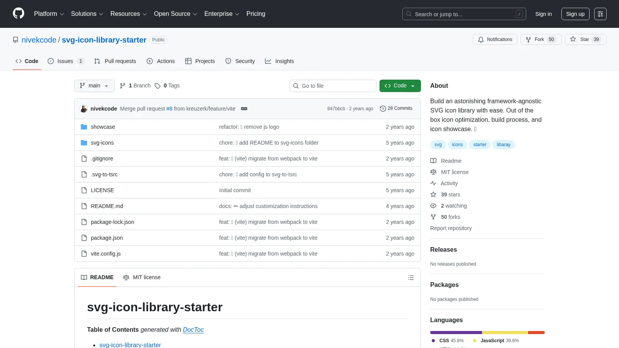
Task: Click the command palette icon in header
Action: 600,14
